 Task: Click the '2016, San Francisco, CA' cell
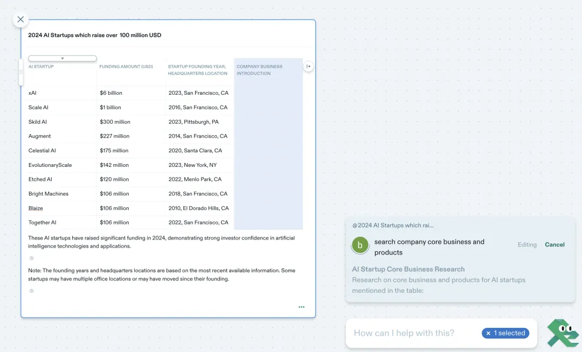200,108
